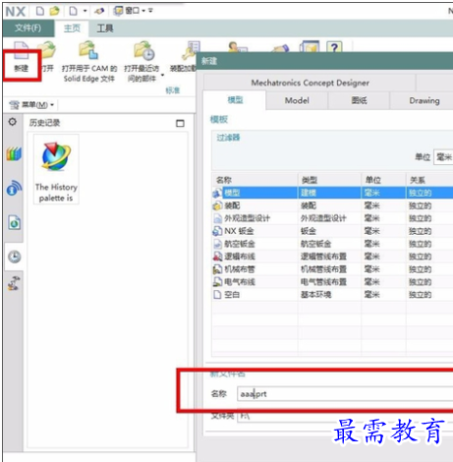
Task: Select the 航空钣金 template row
Action: (x=332, y=244)
